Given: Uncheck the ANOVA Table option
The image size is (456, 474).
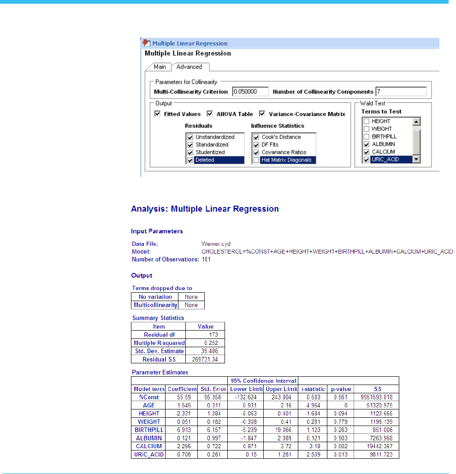Looking at the screenshot, I should (210, 114).
